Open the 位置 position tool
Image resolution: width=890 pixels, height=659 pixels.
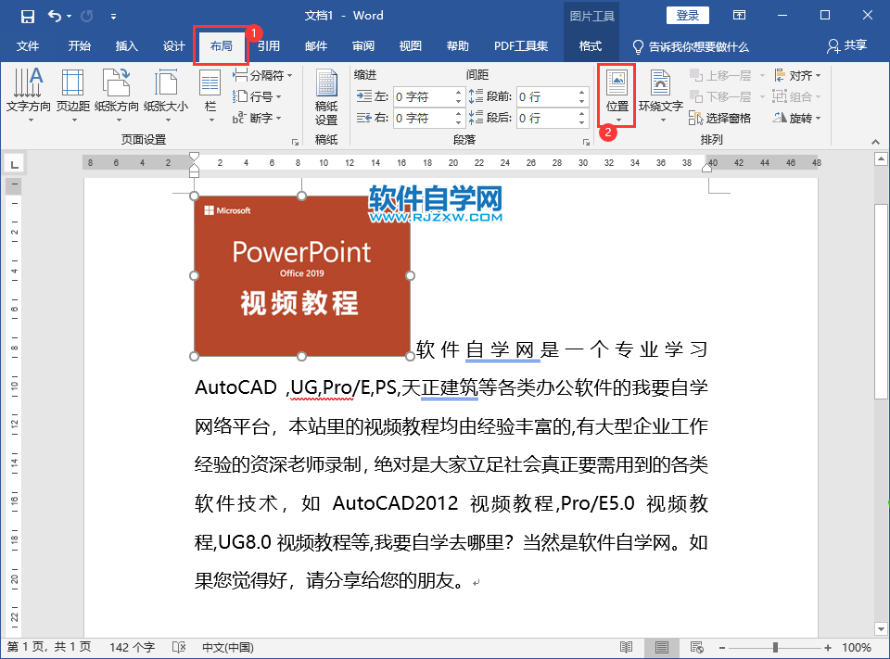617,95
